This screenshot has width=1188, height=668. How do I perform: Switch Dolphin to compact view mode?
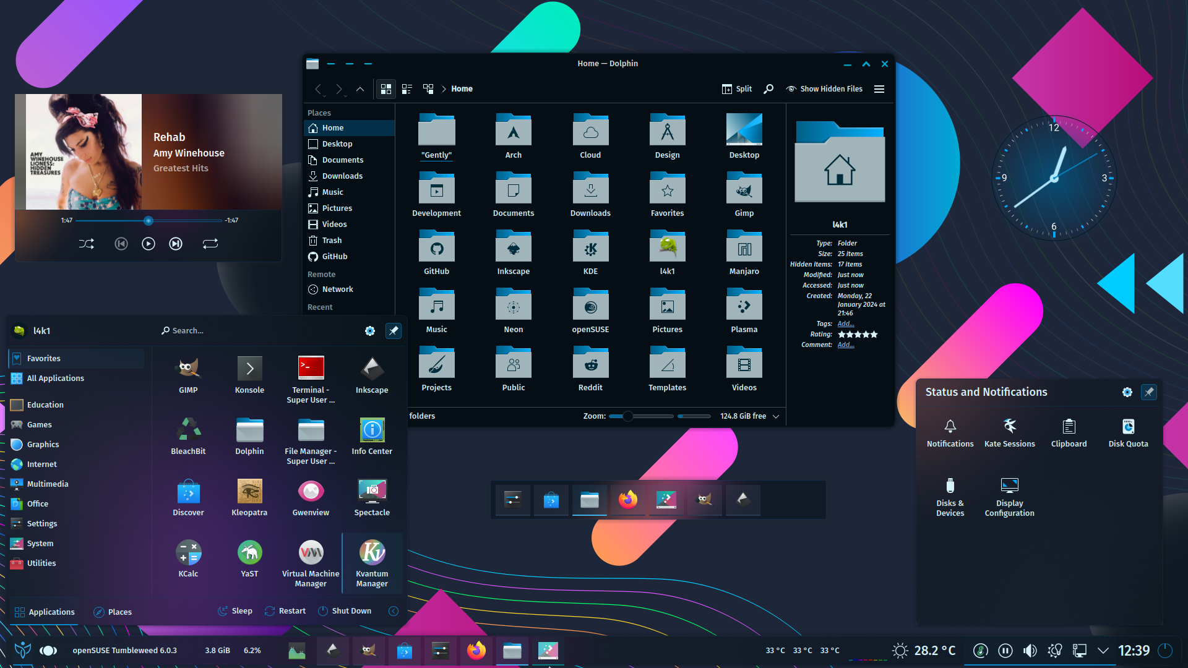pyautogui.click(x=407, y=89)
